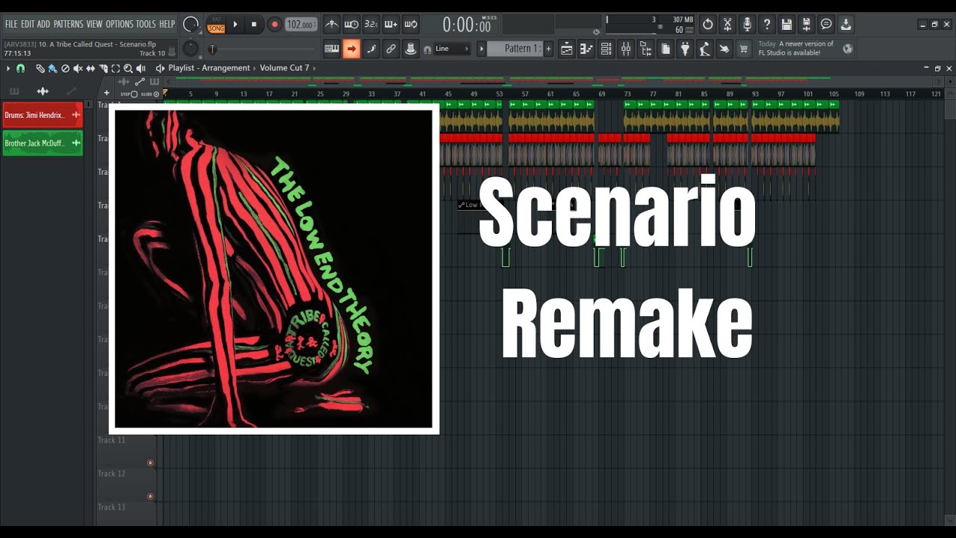Screen dimensions: 956x538
Task: Switch to SONG playback mode
Action: [216, 28]
